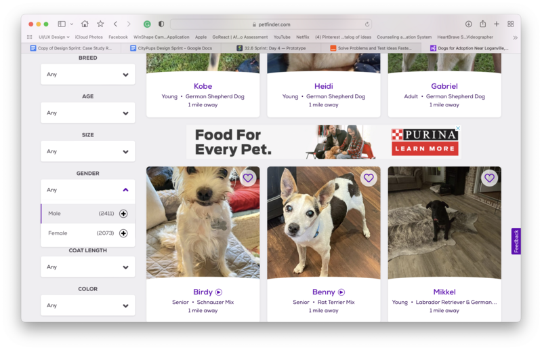
Task: Play Benny's video icon
Action: [341, 292]
